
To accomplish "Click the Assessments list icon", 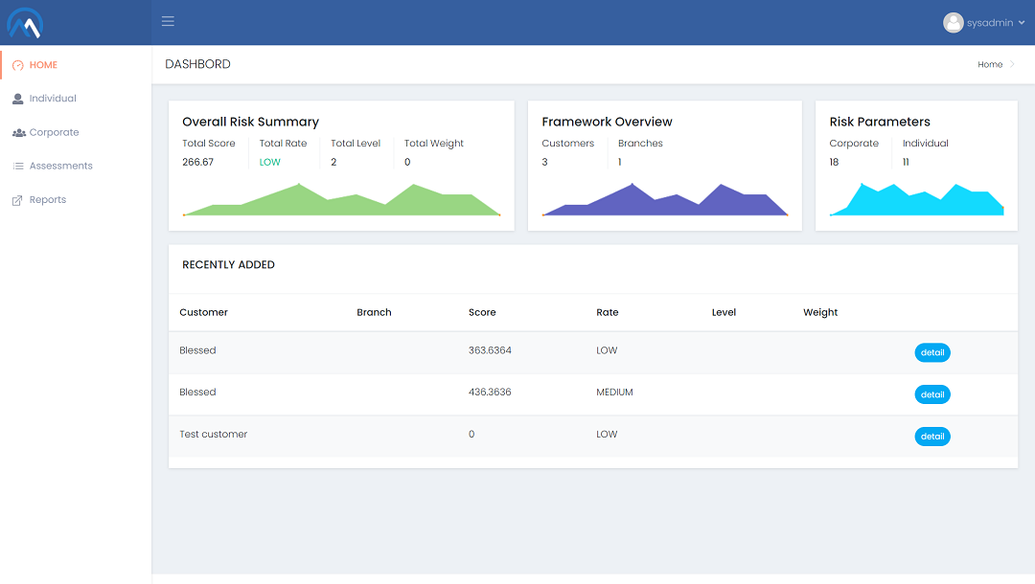I will pyautogui.click(x=18, y=166).
